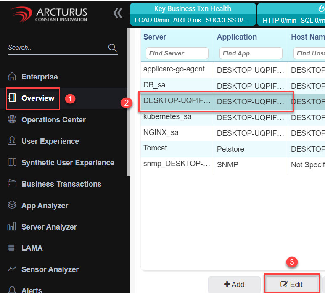Go to Operations Center

53,120
